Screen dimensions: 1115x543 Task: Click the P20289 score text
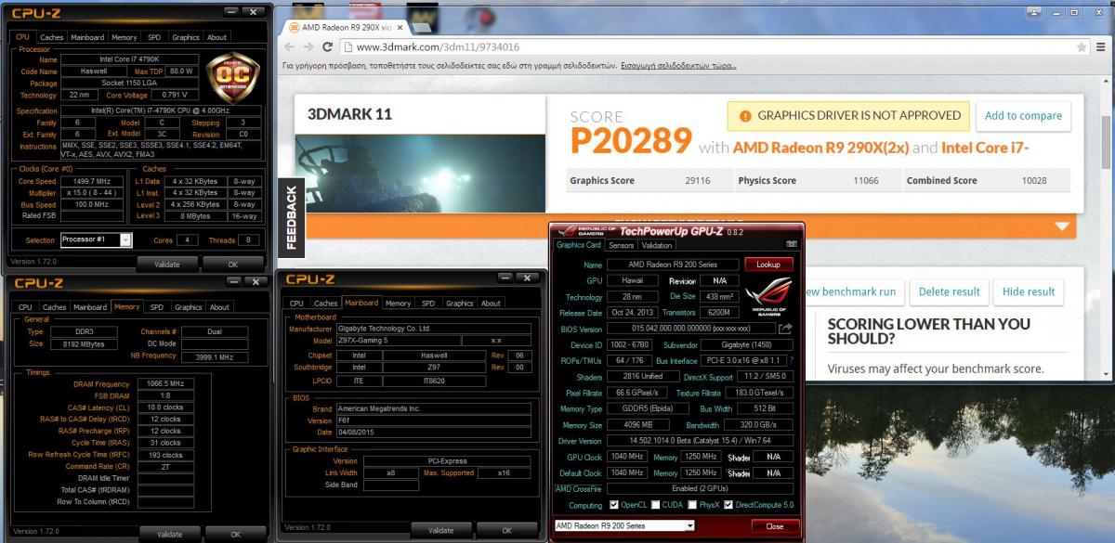(x=631, y=141)
